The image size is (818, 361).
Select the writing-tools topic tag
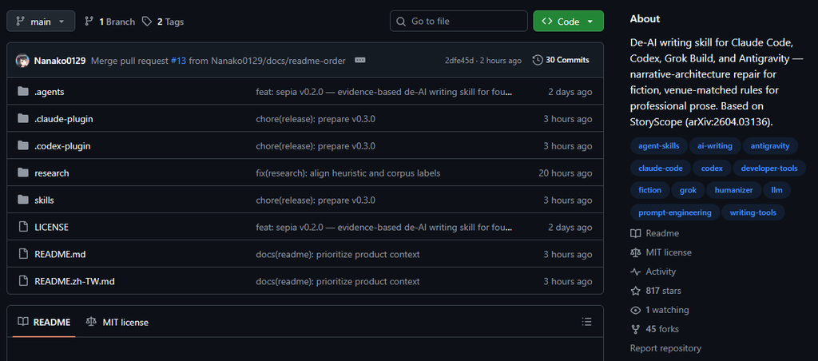coord(752,212)
